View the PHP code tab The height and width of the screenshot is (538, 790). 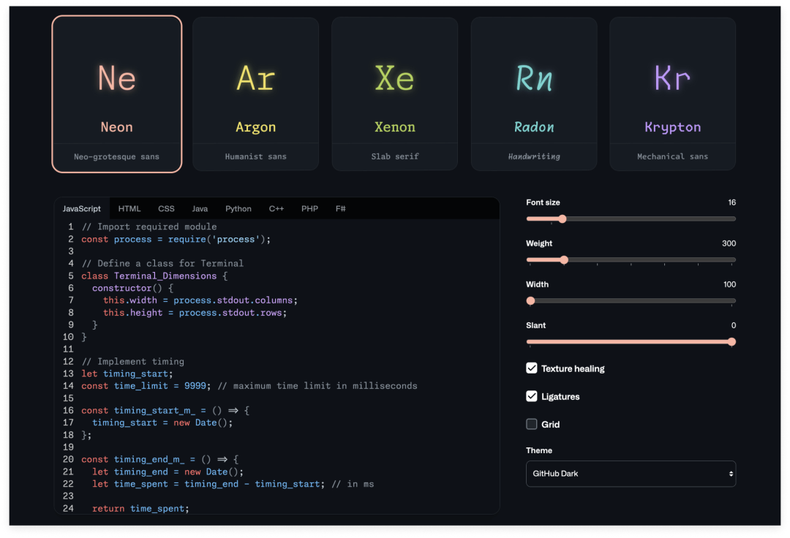309,208
